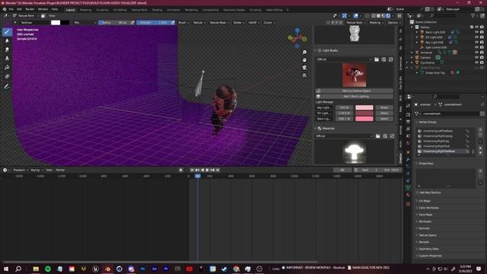Viewport: 487px width, 274px height.
Task: Open the Cursor dropdown in header
Action: pyautogui.click(x=269, y=22)
